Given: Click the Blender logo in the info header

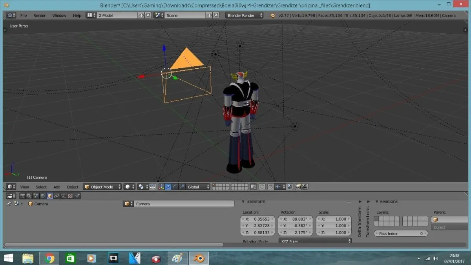Looking at the screenshot, I should [x=273, y=15].
